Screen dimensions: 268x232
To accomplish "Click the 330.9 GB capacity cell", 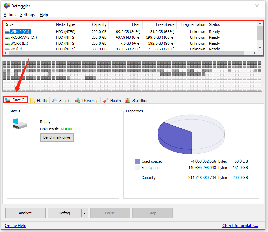I will [x=99, y=49].
